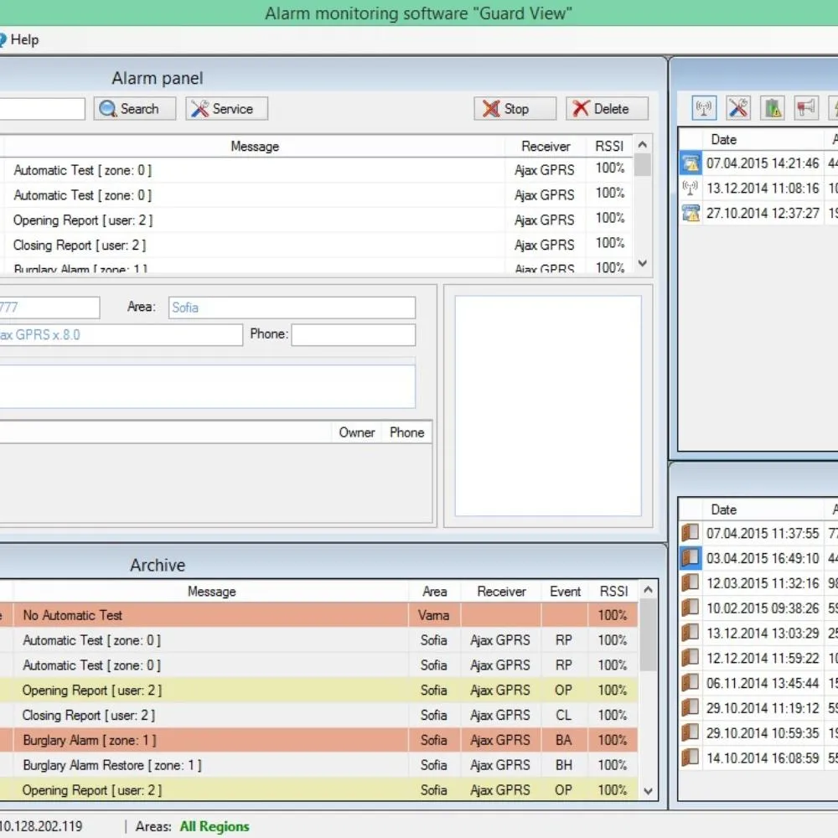The height and width of the screenshot is (838, 838).
Task: Click door icon of 29.10.2014 11:19:12 row
Action: pos(691,707)
